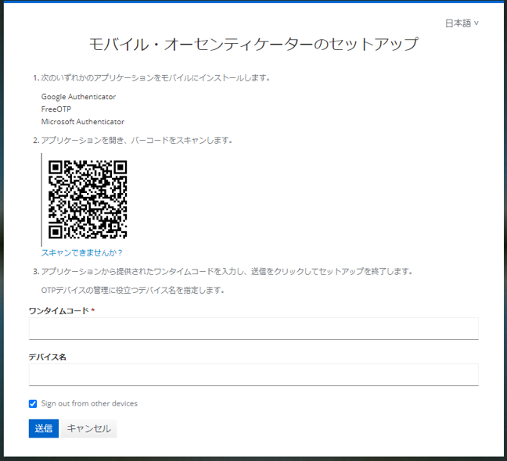Image resolution: width=507 pixels, height=461 pixels.
Task: Click the Google Authenticator list entry
Action: pyautogui.click(x=78, y=97)
